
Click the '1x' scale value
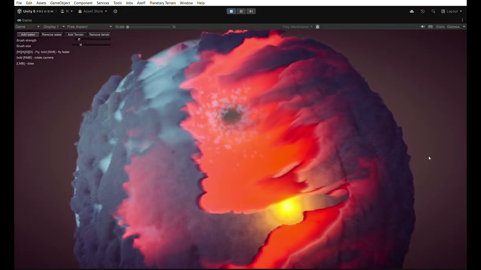pyautogui.click(x=174, y=27)
